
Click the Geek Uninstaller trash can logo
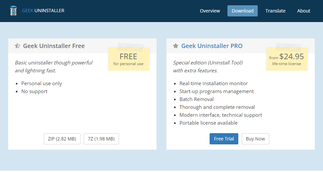14,11
